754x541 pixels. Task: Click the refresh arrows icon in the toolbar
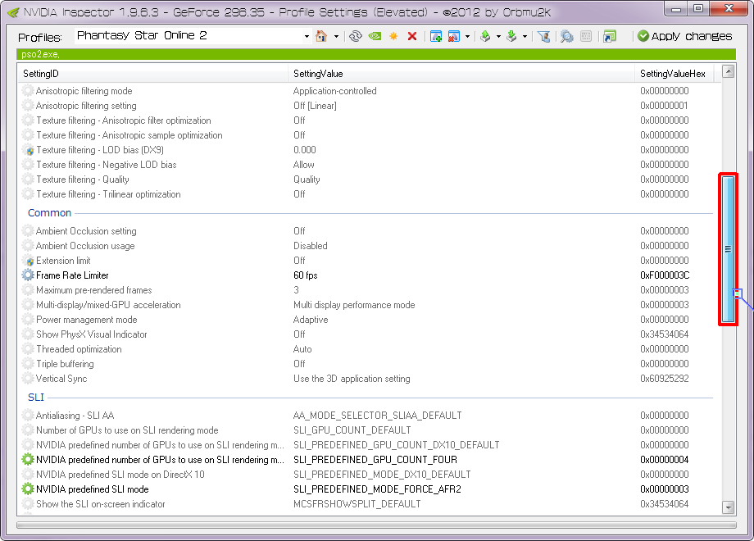tap(356, 36)
